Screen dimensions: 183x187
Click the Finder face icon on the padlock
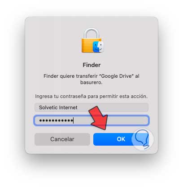(98, 47)
